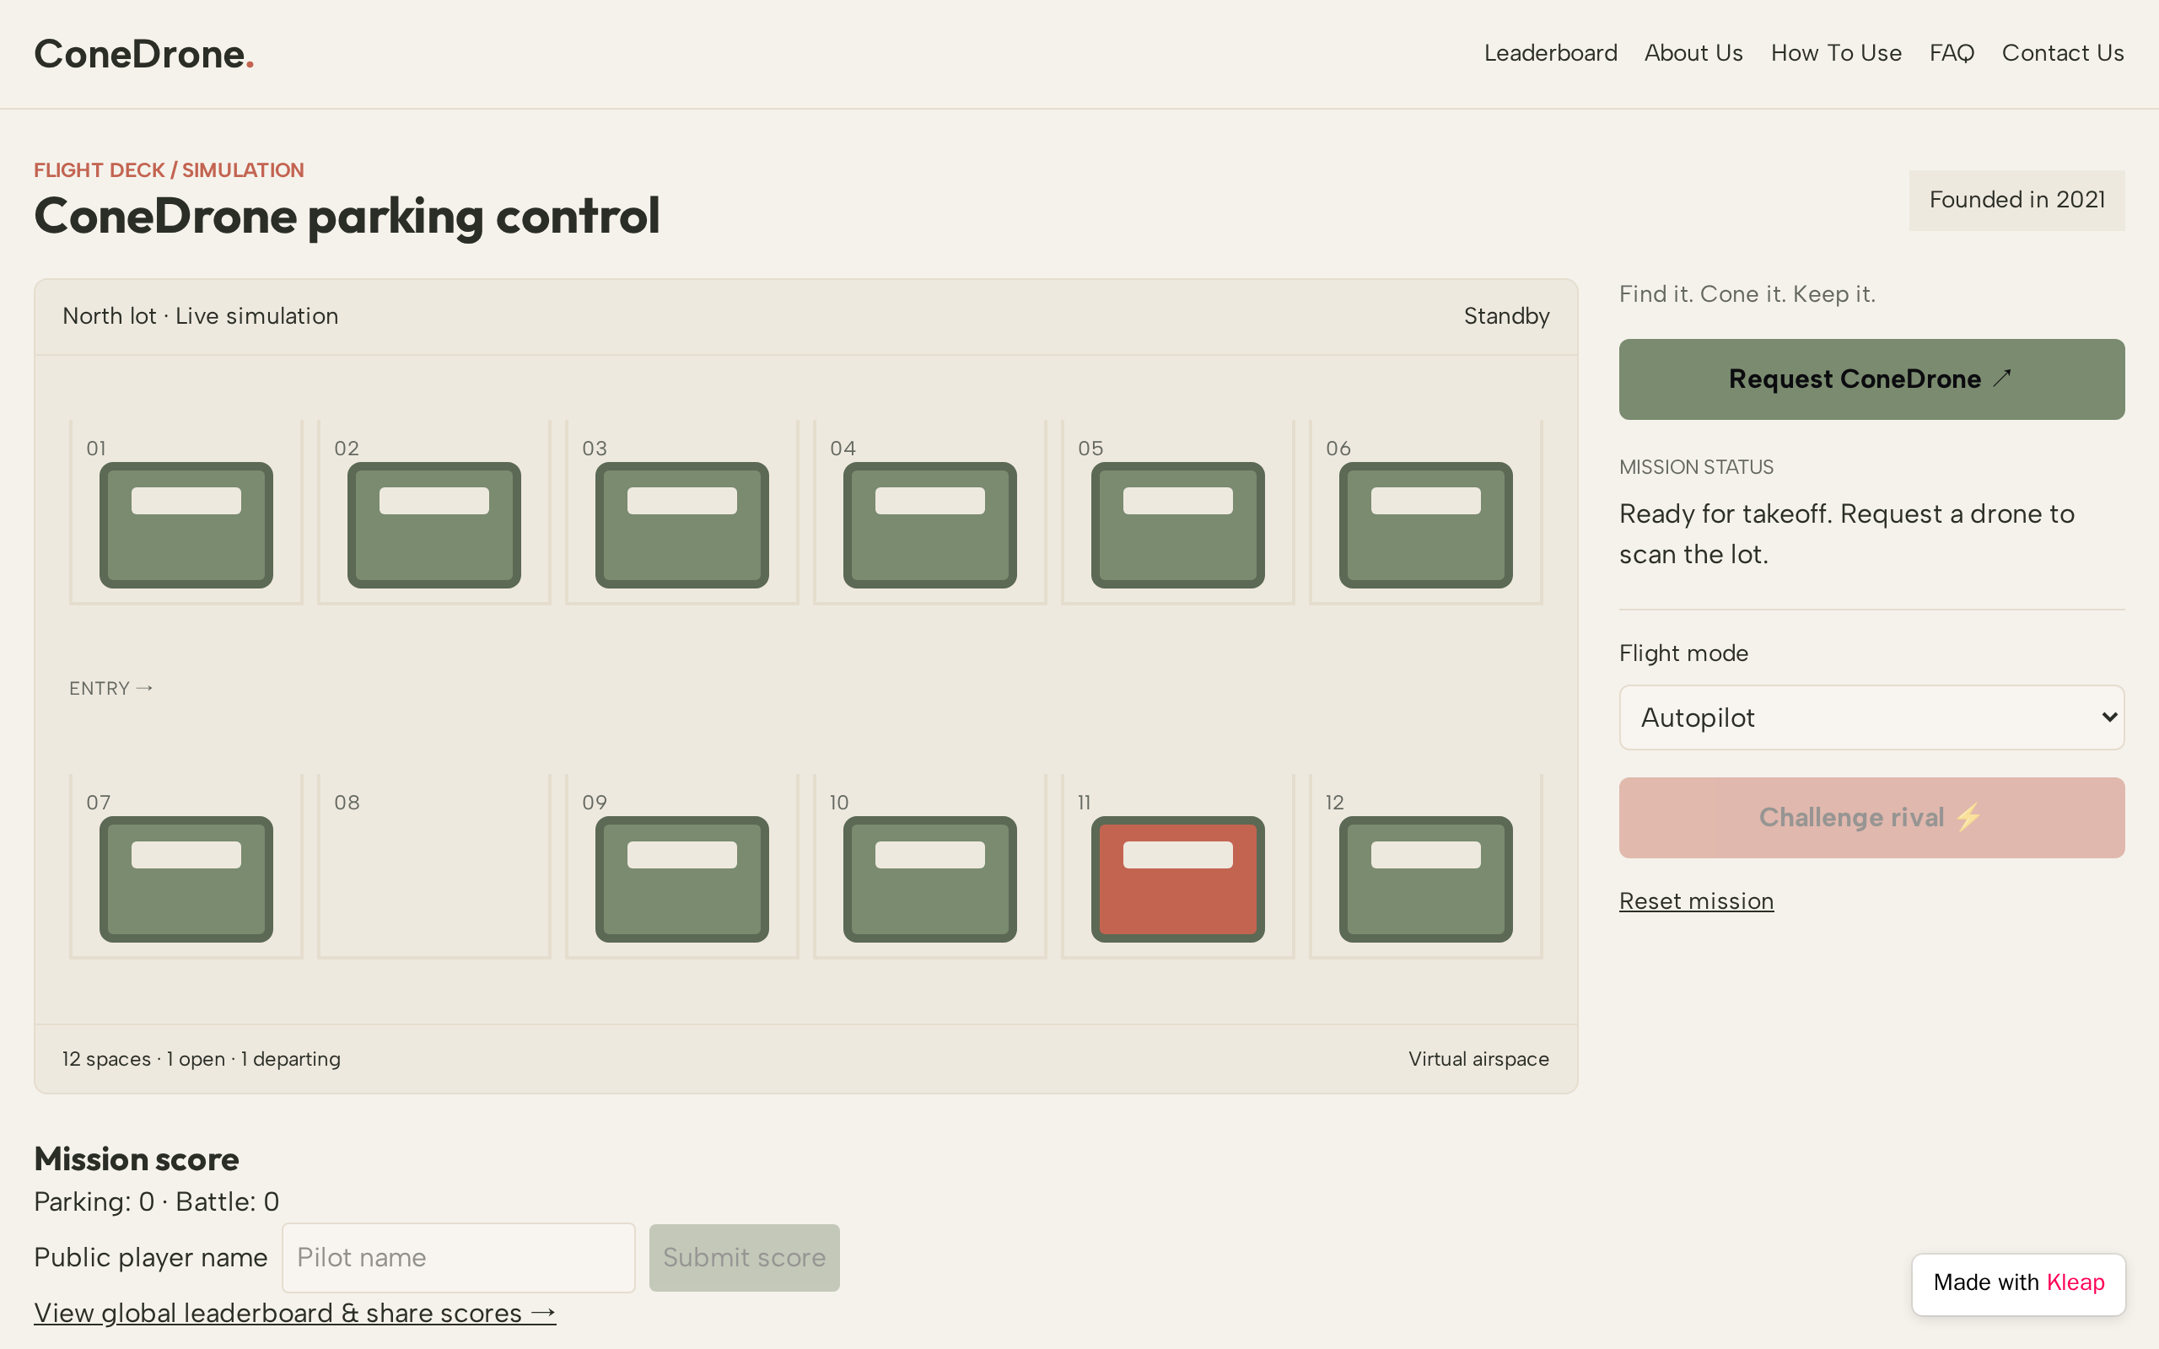Go to the How To Use page
This screenshot has width=2159, height=1349.
coord(1836,53)
